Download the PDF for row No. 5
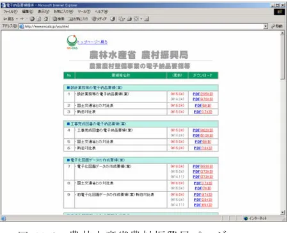The height and width of the screenshot is (233, 288). coord(203,142)
